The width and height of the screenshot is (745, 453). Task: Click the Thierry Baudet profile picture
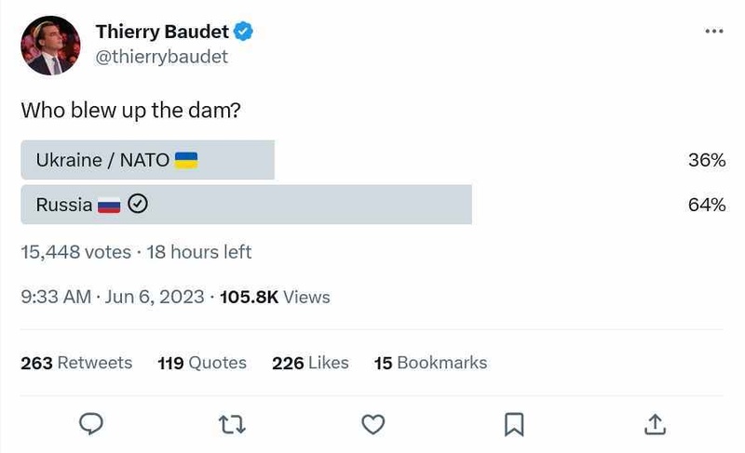(x=50, y=45)
